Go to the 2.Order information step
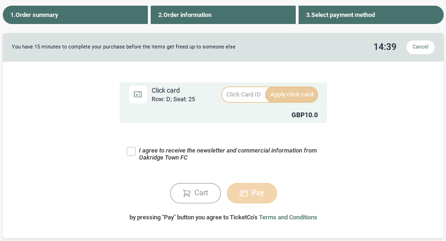This screenshot has width=446, height=241. [x=223, y=15]
